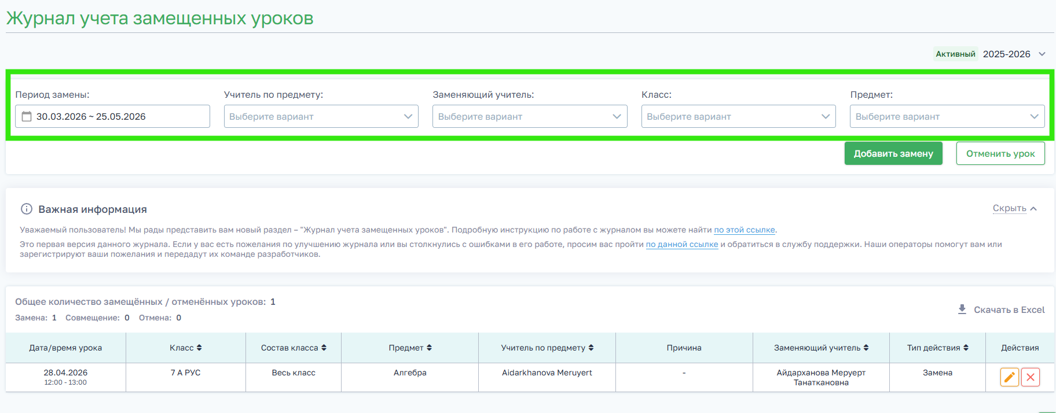Click the calendar icon in Период замены field
The width and height of the screenshot is (1056, 413).
coord(27,116)
